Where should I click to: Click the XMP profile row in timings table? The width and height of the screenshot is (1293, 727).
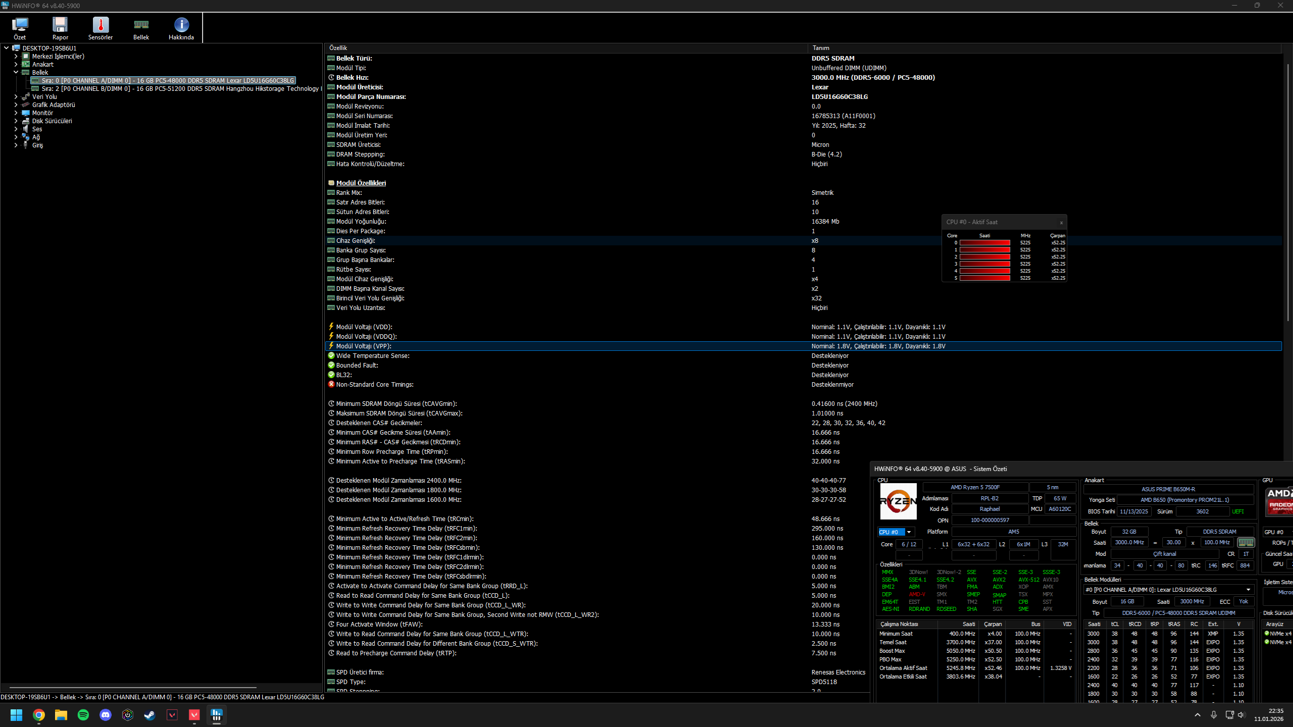(1168, 634)
